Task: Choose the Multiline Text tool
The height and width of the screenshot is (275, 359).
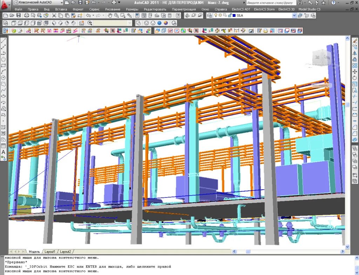Action: (4, 152)
